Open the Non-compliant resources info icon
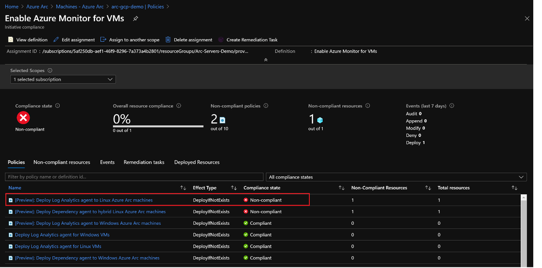The height and width of the screenshot is (268, 542). [x=368, y=106]
